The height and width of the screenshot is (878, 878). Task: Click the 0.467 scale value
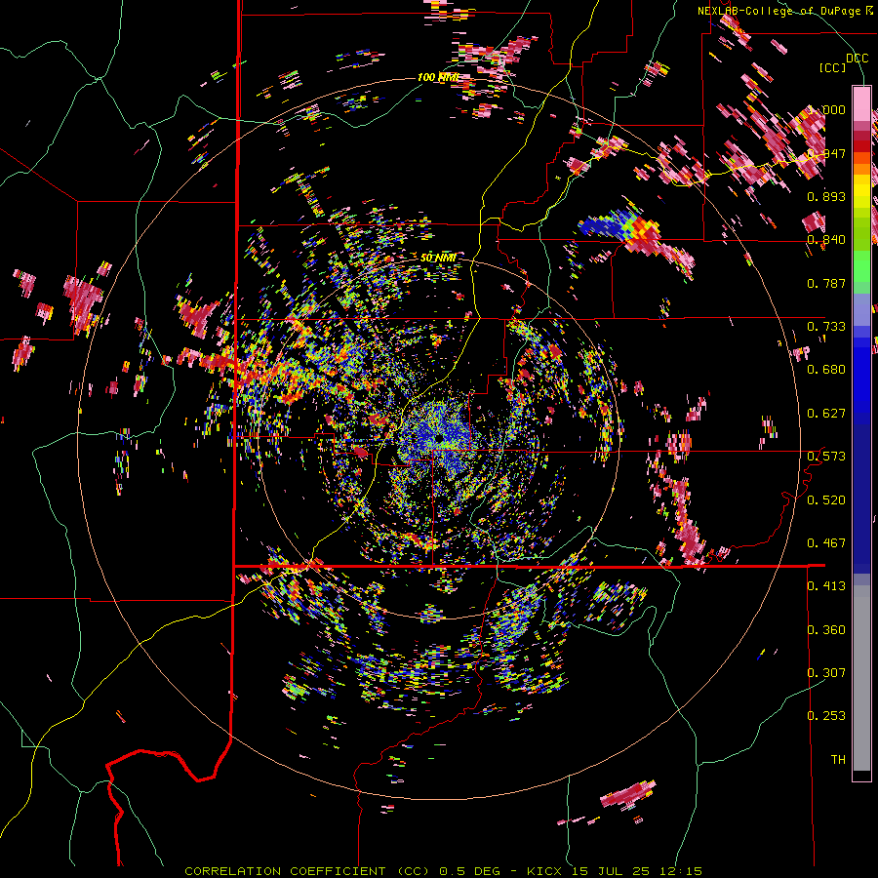pos(826,542)
